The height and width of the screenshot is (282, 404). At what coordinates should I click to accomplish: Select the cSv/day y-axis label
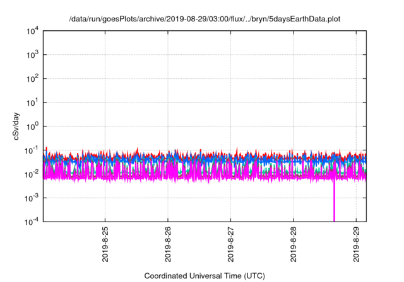[16, 126]
